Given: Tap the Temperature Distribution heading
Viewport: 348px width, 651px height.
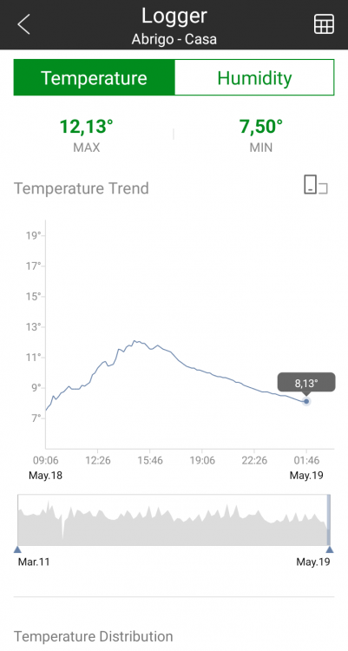Looking at the screenshot, I should [94, 636].
